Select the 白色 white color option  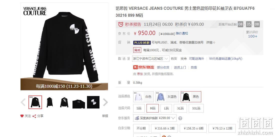143,97
